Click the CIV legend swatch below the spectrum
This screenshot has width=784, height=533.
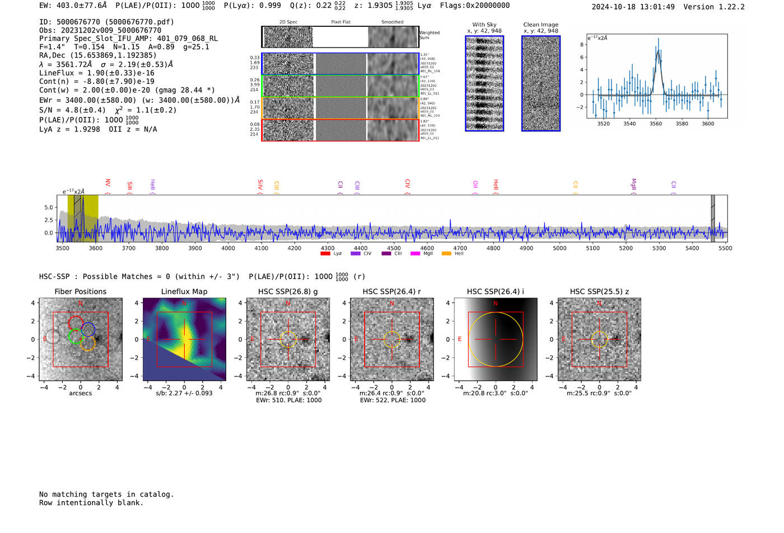point(355,254)
